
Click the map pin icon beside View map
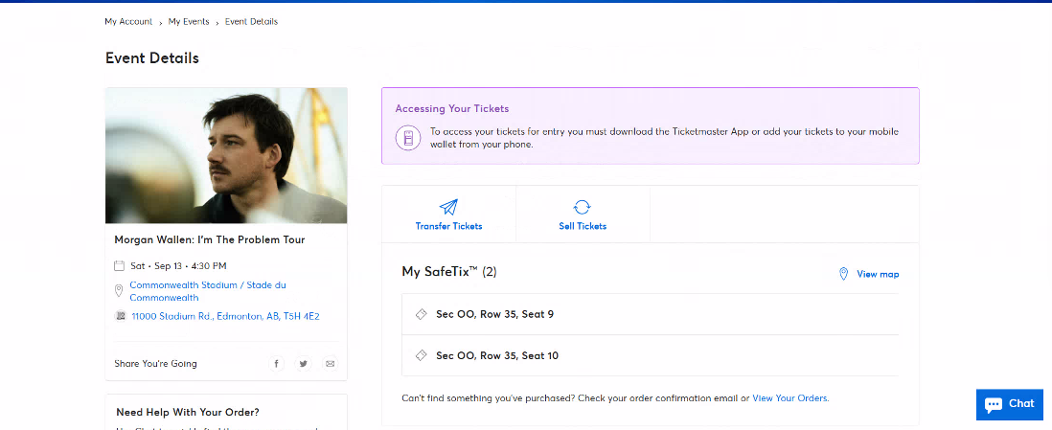843,274
